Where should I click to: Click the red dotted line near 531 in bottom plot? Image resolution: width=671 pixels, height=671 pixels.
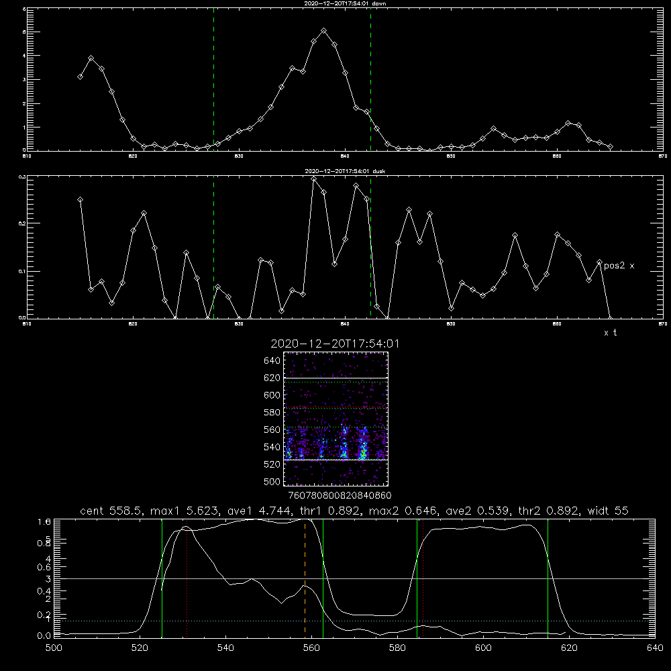187,578
